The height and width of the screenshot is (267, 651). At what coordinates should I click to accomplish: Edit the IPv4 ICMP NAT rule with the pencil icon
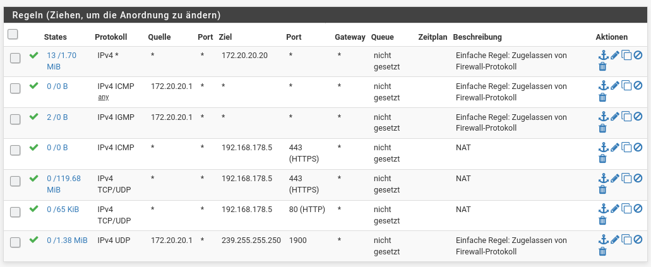615,148
